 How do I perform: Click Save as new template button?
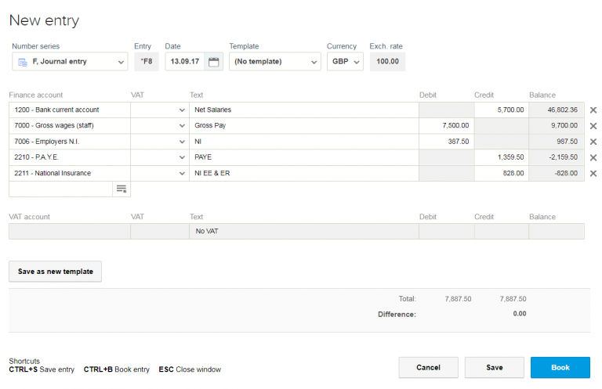56,272
